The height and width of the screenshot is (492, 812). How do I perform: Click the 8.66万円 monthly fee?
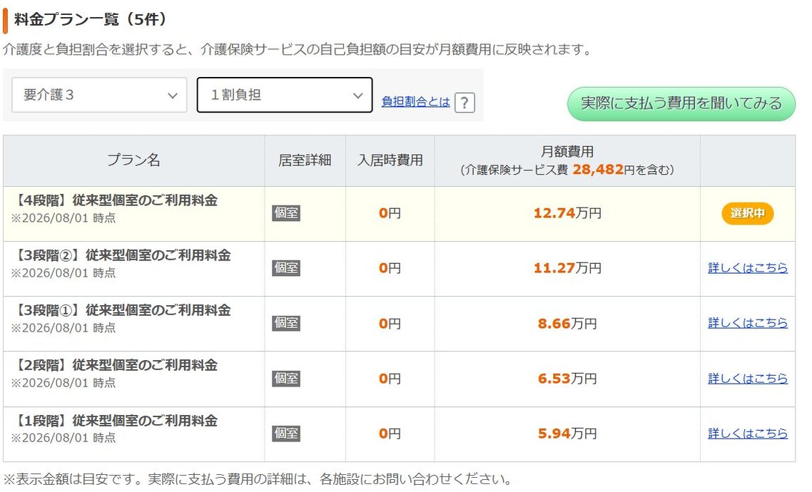pyautogui.click(x=567, y=323)
